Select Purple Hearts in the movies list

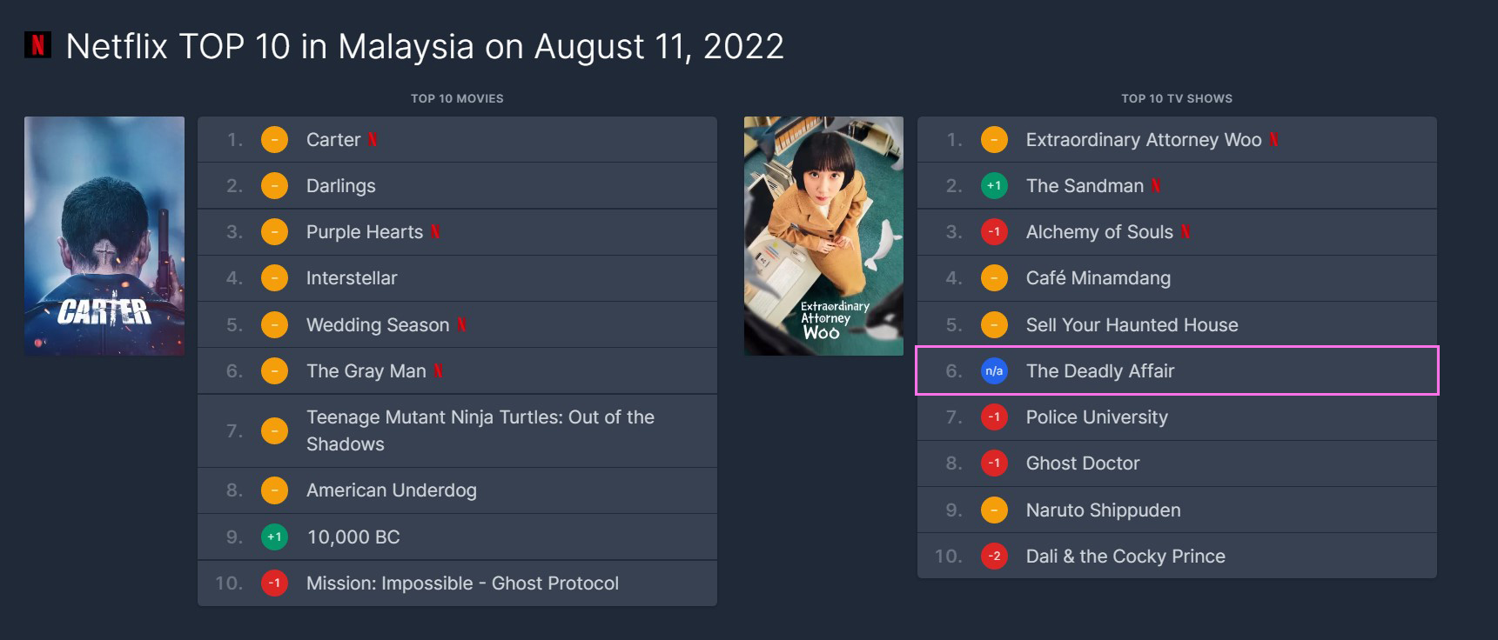pos(365,231)
